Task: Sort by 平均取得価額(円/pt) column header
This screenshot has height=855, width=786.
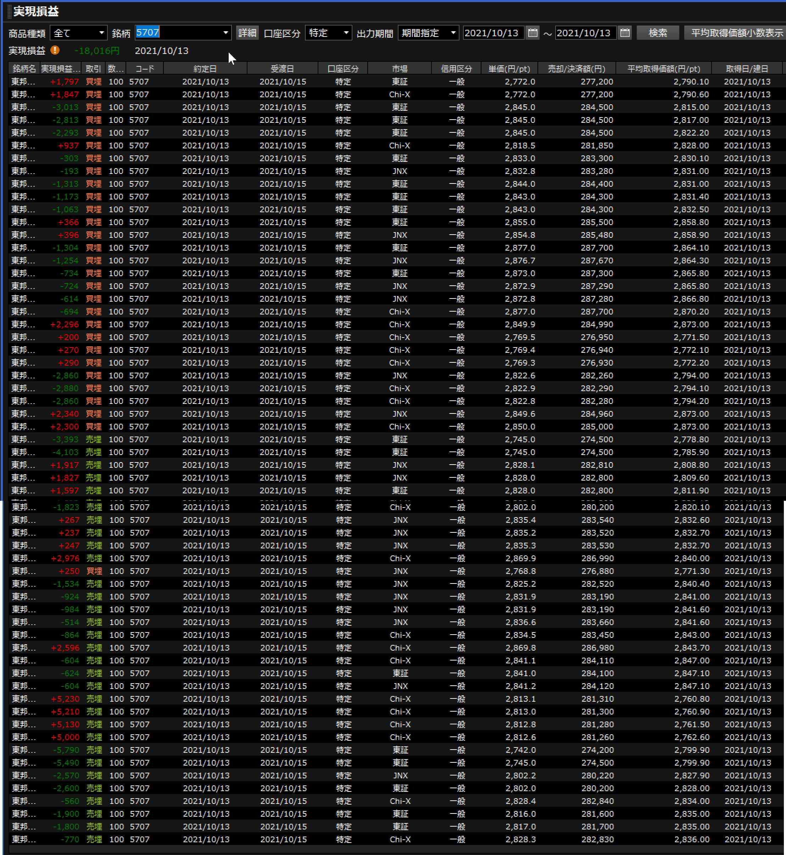Action: click(663, 68)
